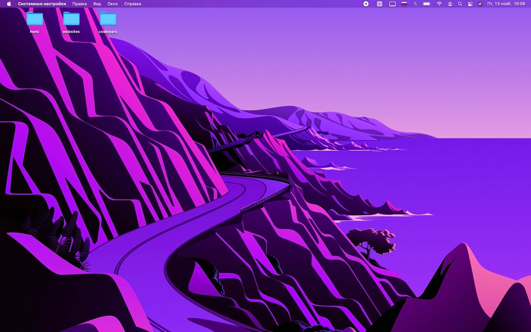Open Spotlight search magnifier

[x=460, y=4]
